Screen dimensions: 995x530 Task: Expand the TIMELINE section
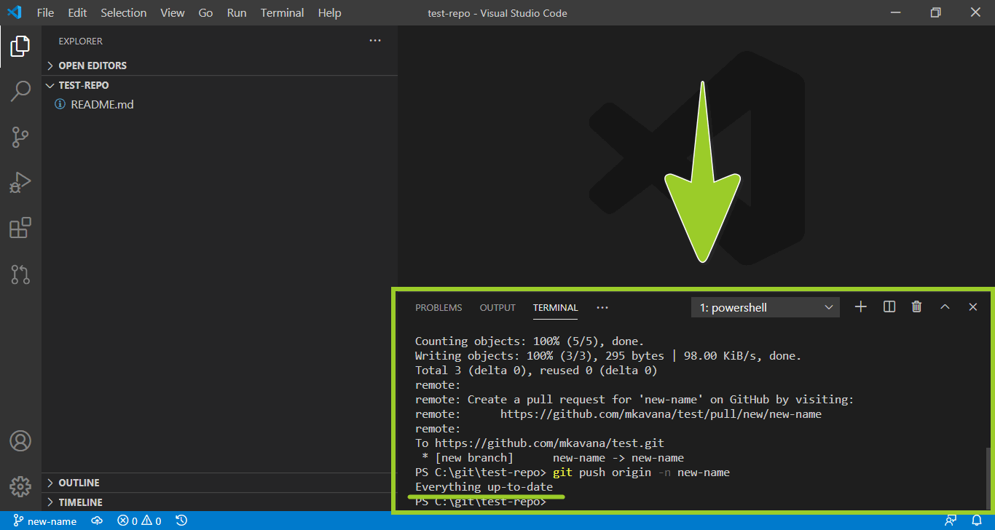pos(219,502)
